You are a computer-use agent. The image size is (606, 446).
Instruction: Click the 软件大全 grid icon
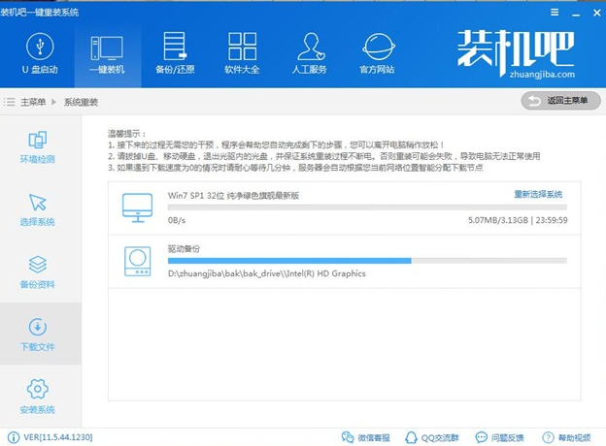[242, 53]
